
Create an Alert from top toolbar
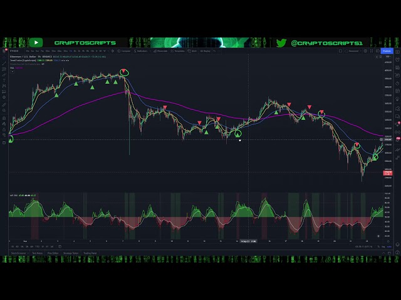[192, 51]
